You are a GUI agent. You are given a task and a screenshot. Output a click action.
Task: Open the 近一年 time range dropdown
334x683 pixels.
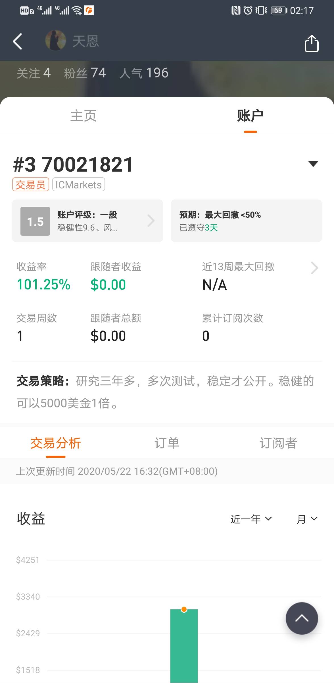click(x=251, y=519)
